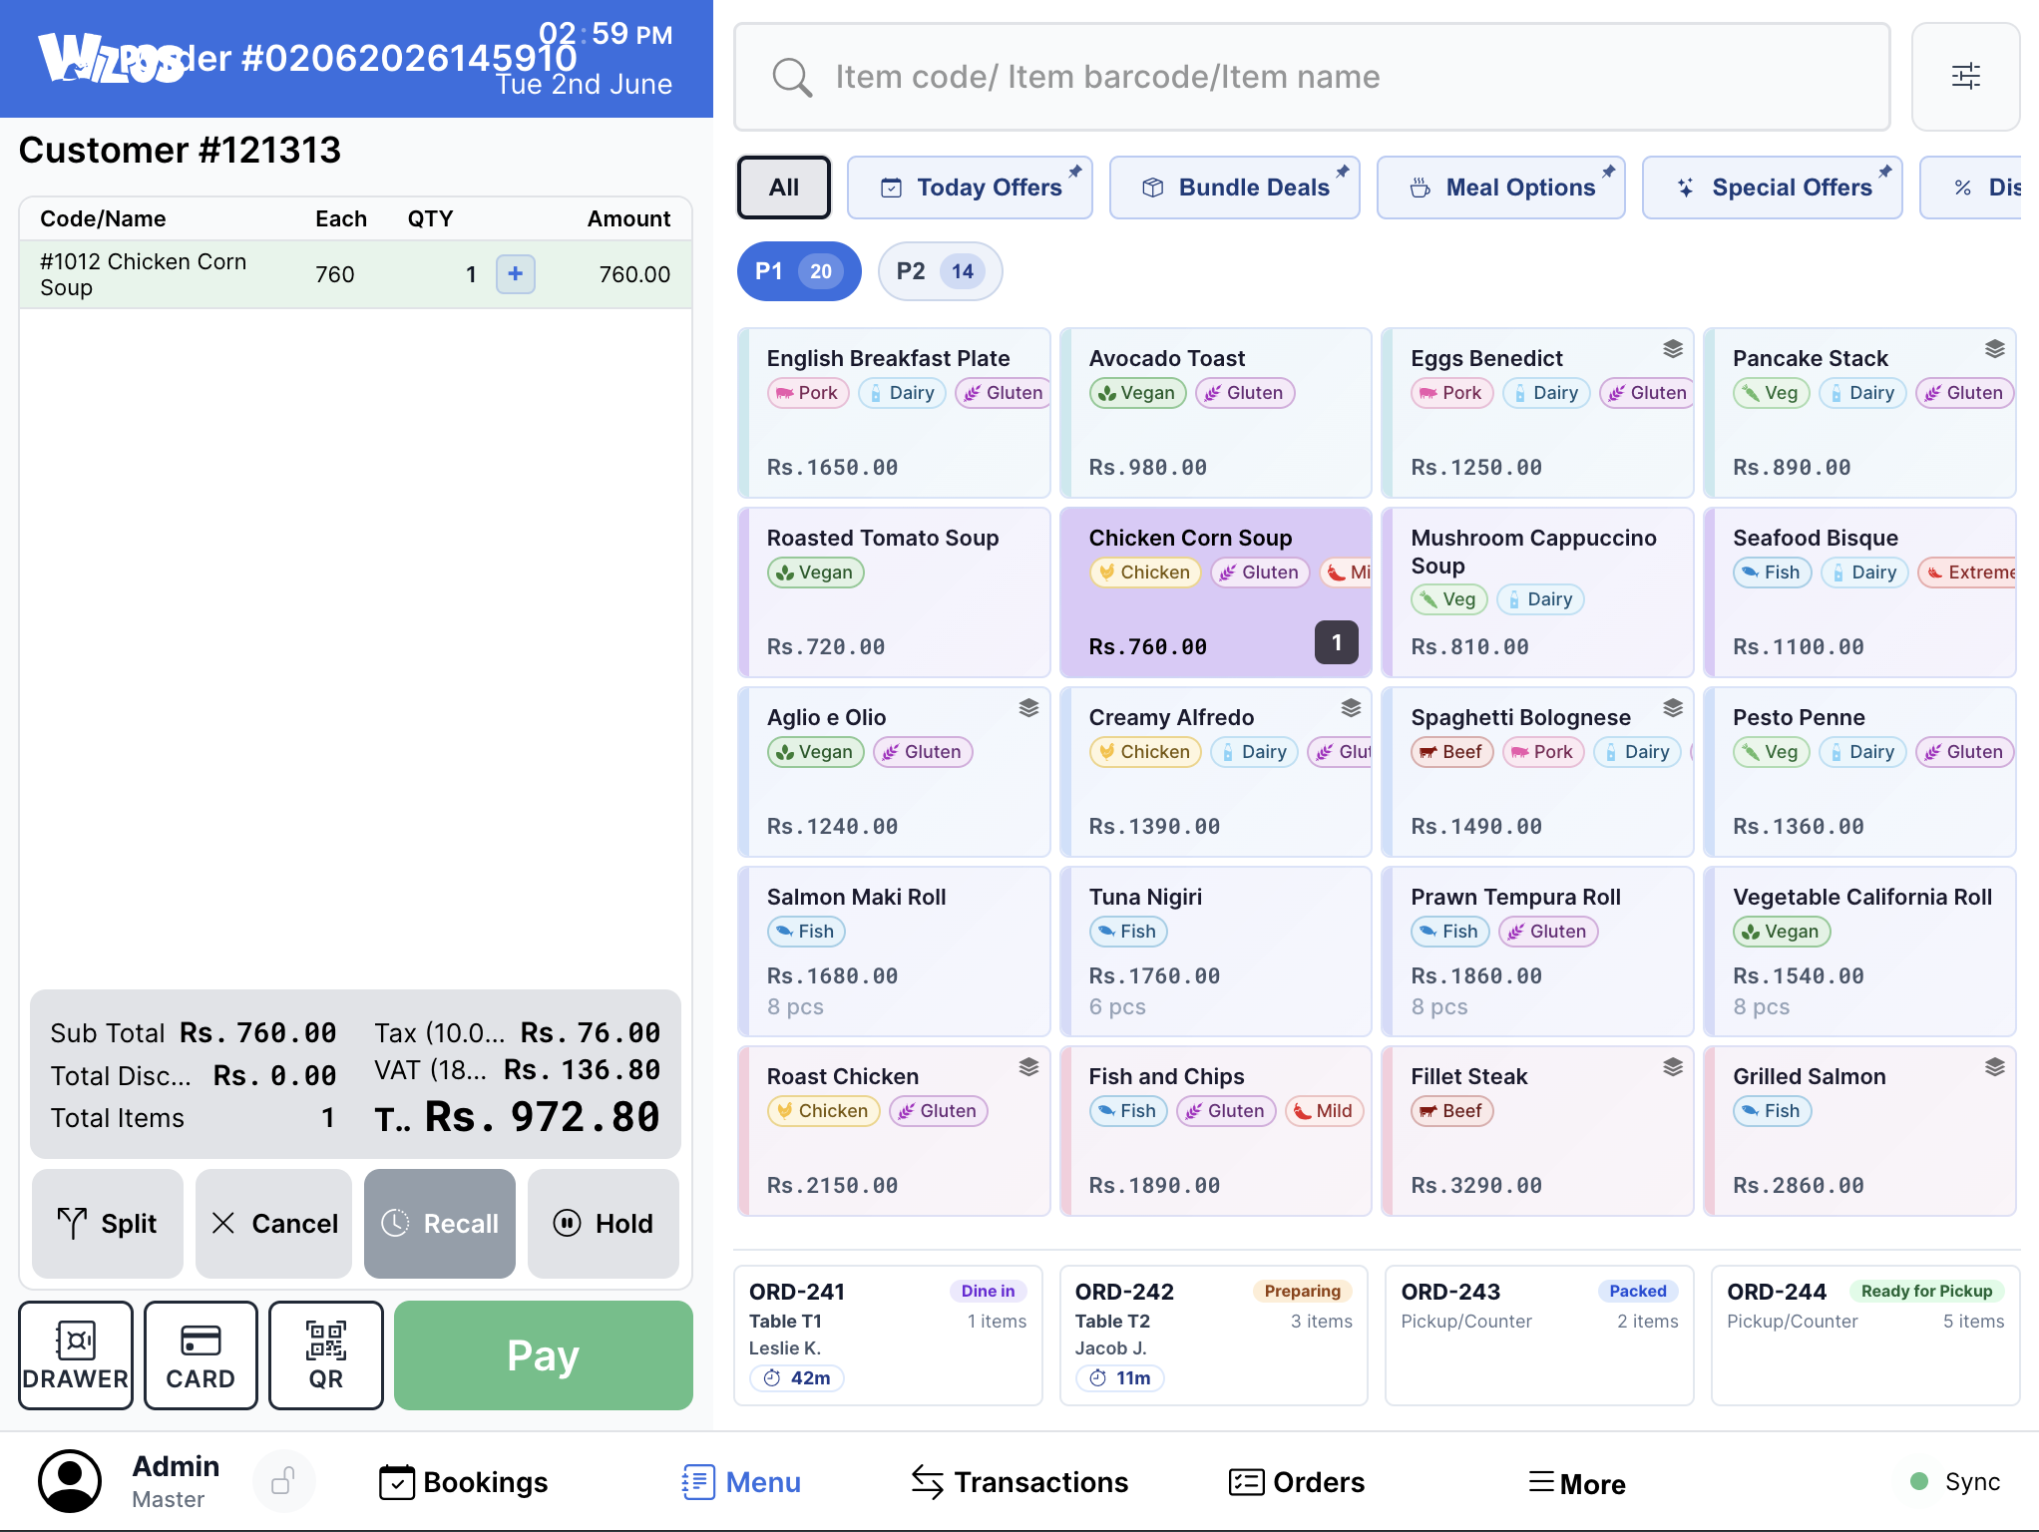
Task: Unpin the Special Offers category pin
Action: point(1885,172)
